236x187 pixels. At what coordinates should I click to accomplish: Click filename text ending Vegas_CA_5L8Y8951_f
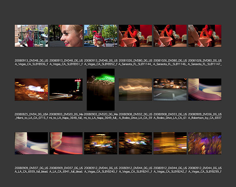point(66,62)
